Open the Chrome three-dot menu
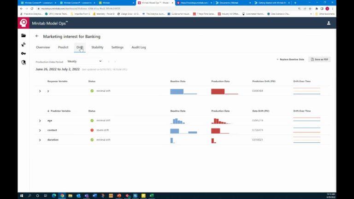354x199 pixels. click(332, 9)
